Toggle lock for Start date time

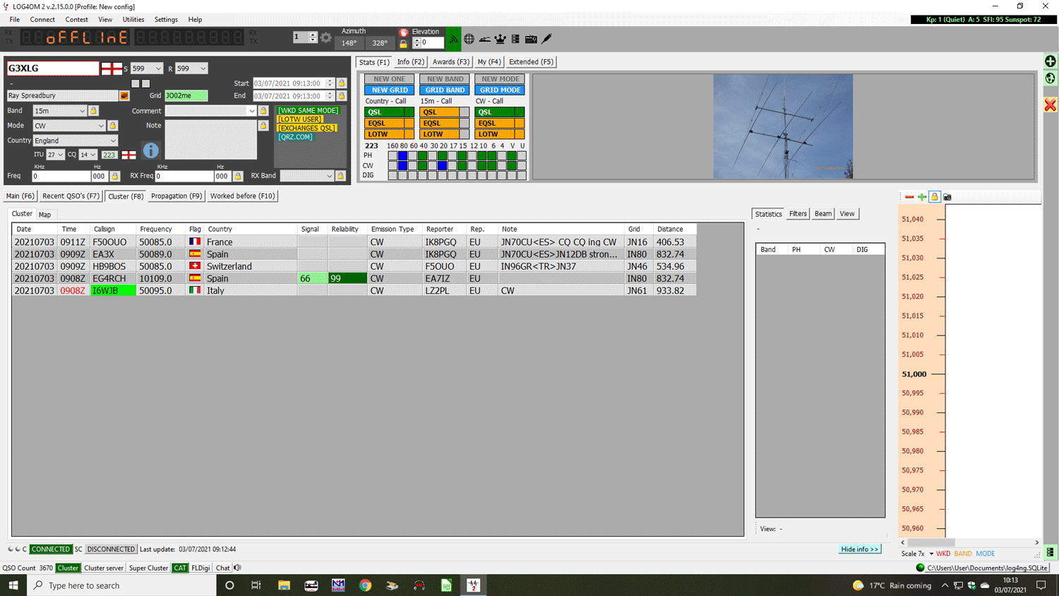[342, 83]
